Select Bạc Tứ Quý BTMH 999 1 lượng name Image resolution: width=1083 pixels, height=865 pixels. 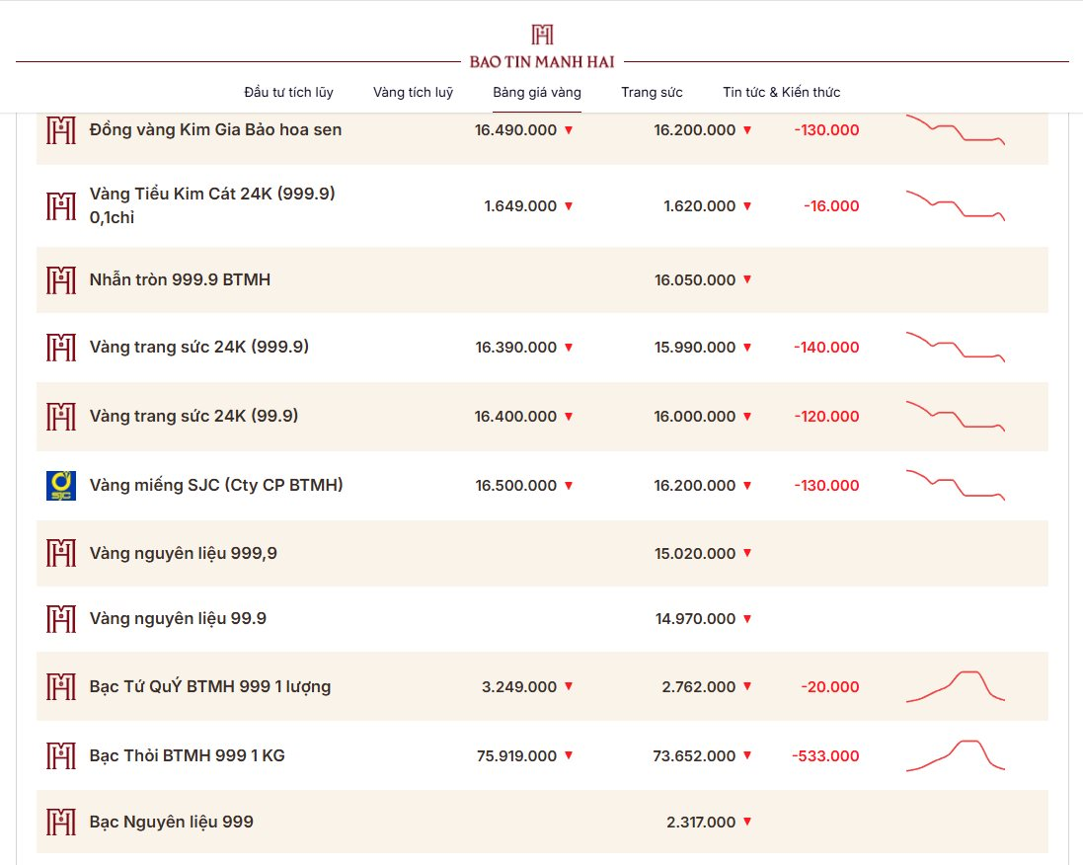pos(210,686)
